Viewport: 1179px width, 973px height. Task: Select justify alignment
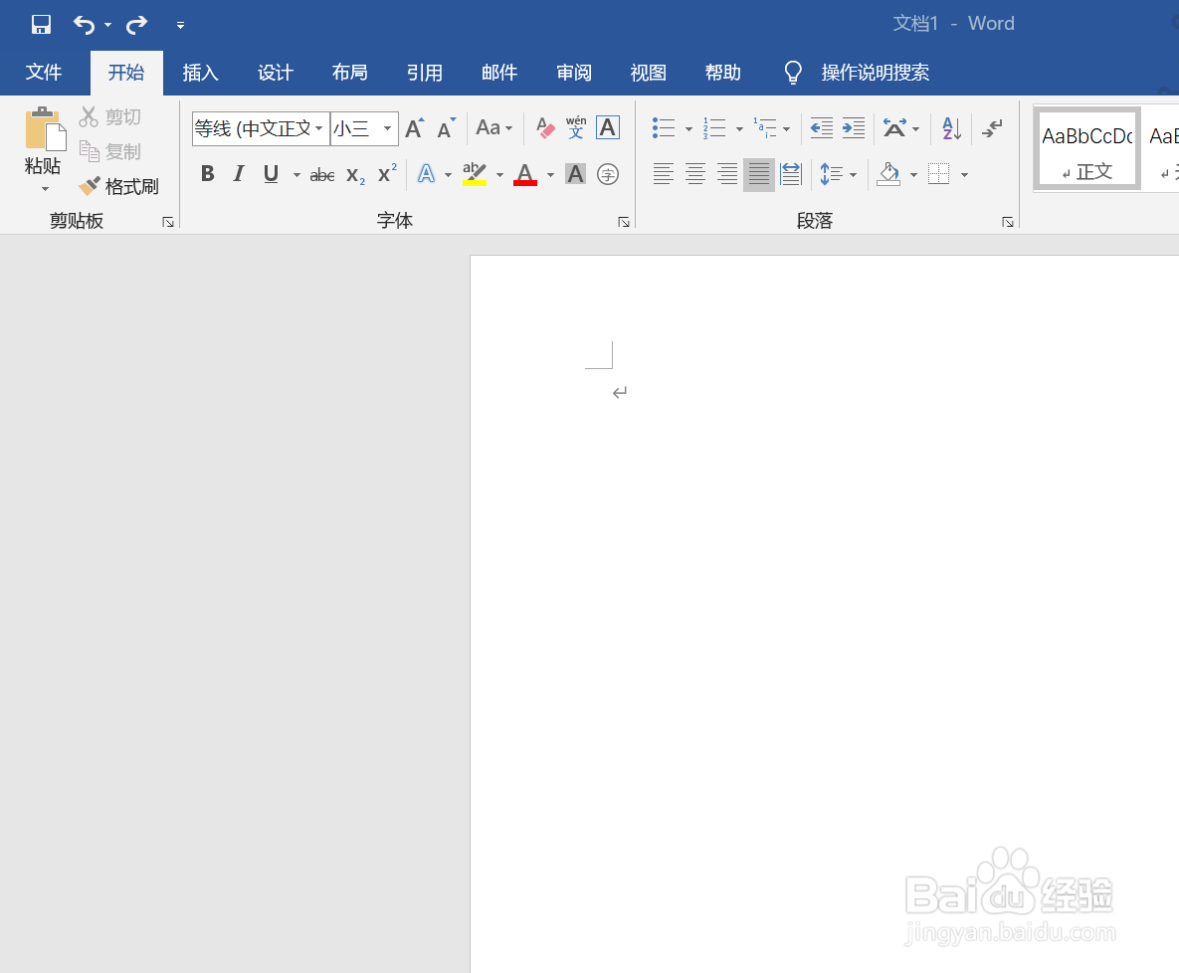759,174
